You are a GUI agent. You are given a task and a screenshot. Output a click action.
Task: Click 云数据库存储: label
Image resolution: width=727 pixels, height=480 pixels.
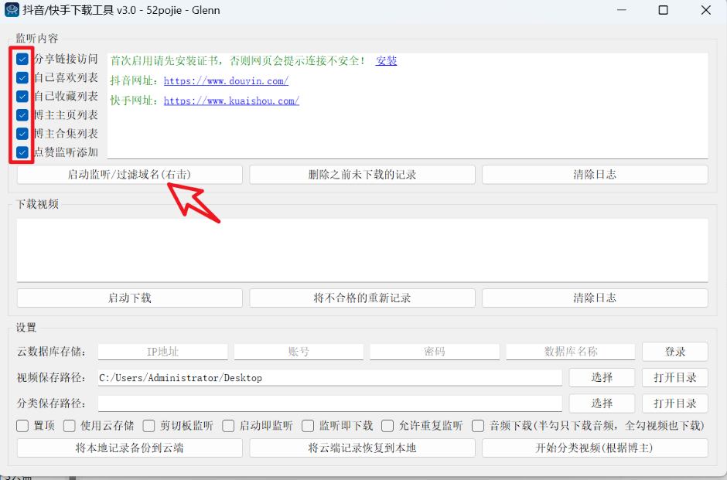[52, 352]
